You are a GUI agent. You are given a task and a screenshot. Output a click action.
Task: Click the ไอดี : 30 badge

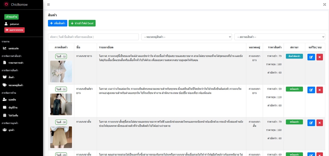tap(61, 122)
